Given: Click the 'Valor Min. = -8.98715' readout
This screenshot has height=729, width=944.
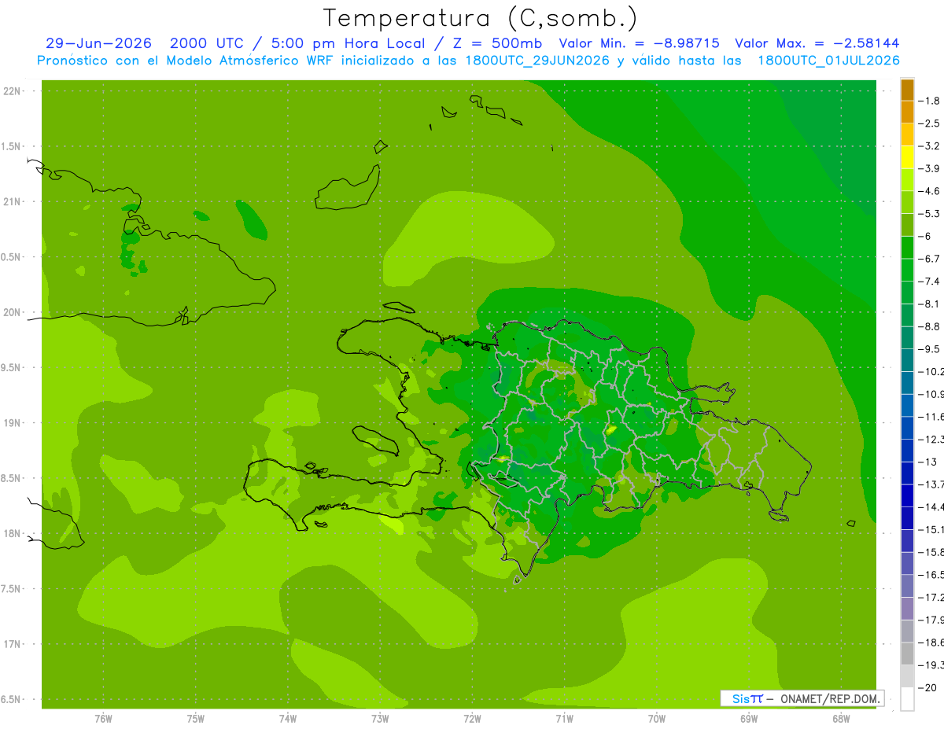Looking at the screenshot, I should click(x=640, y=43).
